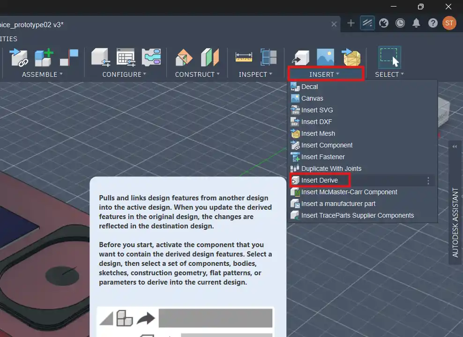Click the Interference inspect icon
Viewport: 463px width, 337px height.
tap(269, 57)
